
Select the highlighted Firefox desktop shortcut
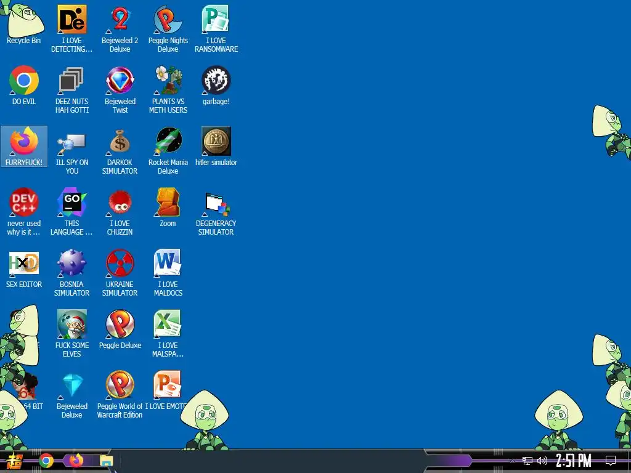pyautogui.click(x=24, y=146)
